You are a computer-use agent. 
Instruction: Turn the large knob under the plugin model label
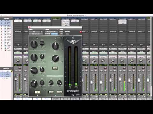point(55,46)
